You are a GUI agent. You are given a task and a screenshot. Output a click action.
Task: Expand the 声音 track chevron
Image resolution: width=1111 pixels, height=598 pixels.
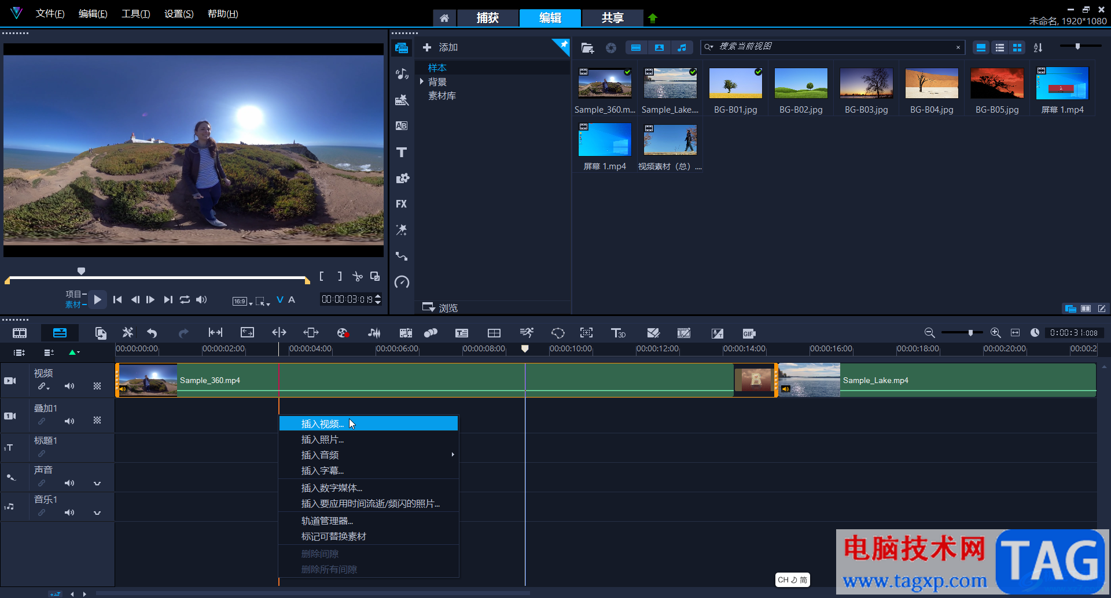click(97, 484)
